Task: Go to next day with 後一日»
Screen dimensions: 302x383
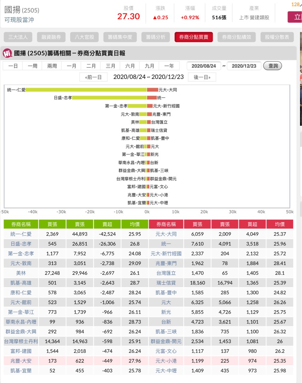Action: [202, 77]
